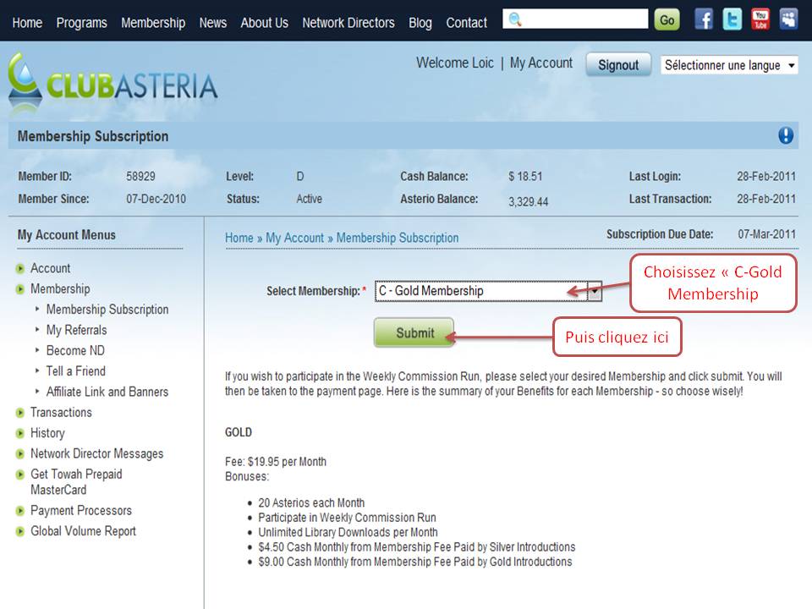Open the MySpace social icon

click(788, 19)
